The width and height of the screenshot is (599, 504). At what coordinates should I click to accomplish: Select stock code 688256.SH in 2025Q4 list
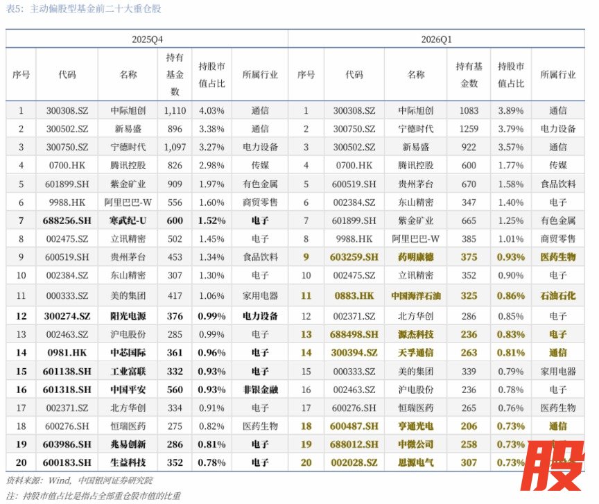67,220
